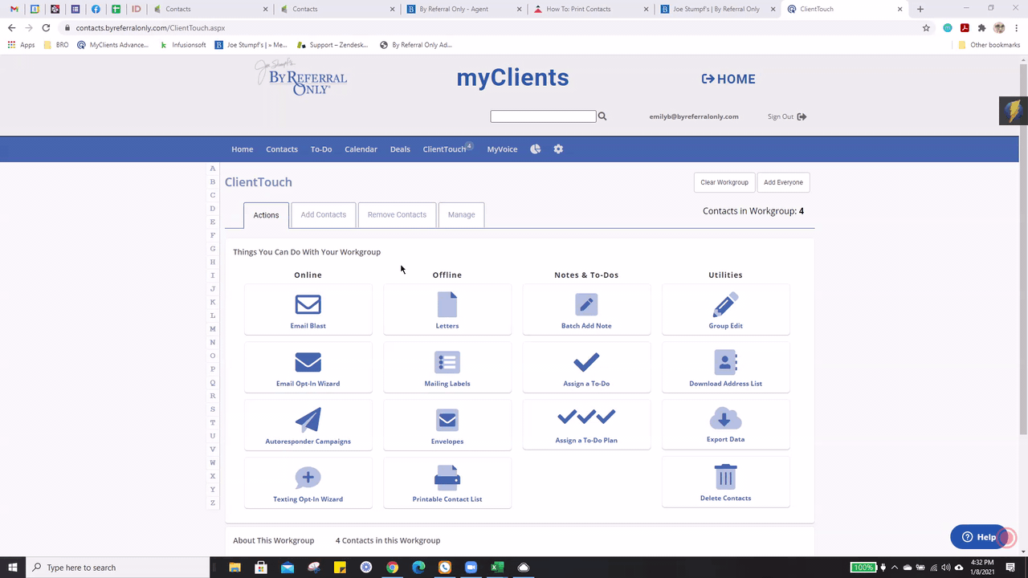
Task: Open Contacts in the navigation bar
Action: [282, 149]
